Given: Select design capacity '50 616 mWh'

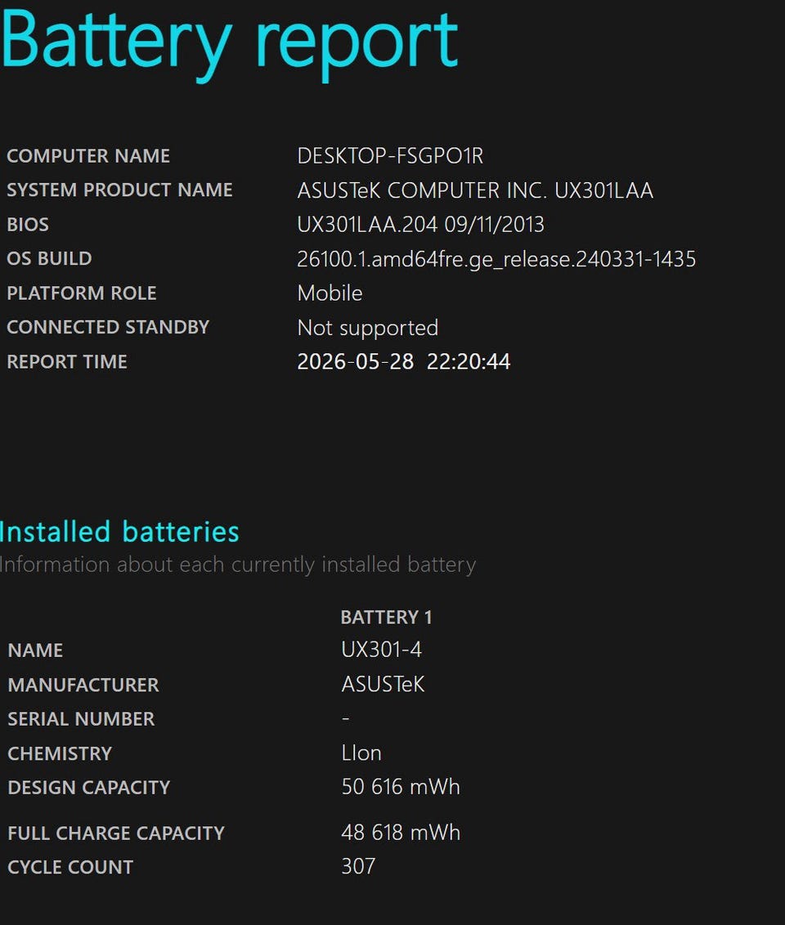Looking at the screenshot, I should pyautogui.click(x=401, y=787).
